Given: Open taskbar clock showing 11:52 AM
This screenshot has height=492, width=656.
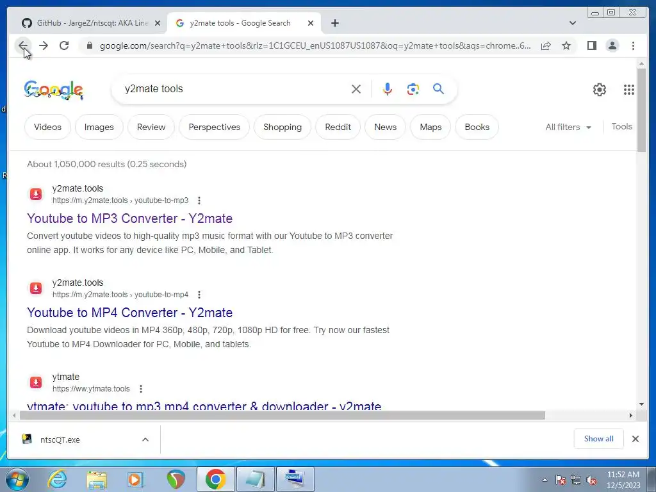Looking at the screenshot, I should [623, 480].
